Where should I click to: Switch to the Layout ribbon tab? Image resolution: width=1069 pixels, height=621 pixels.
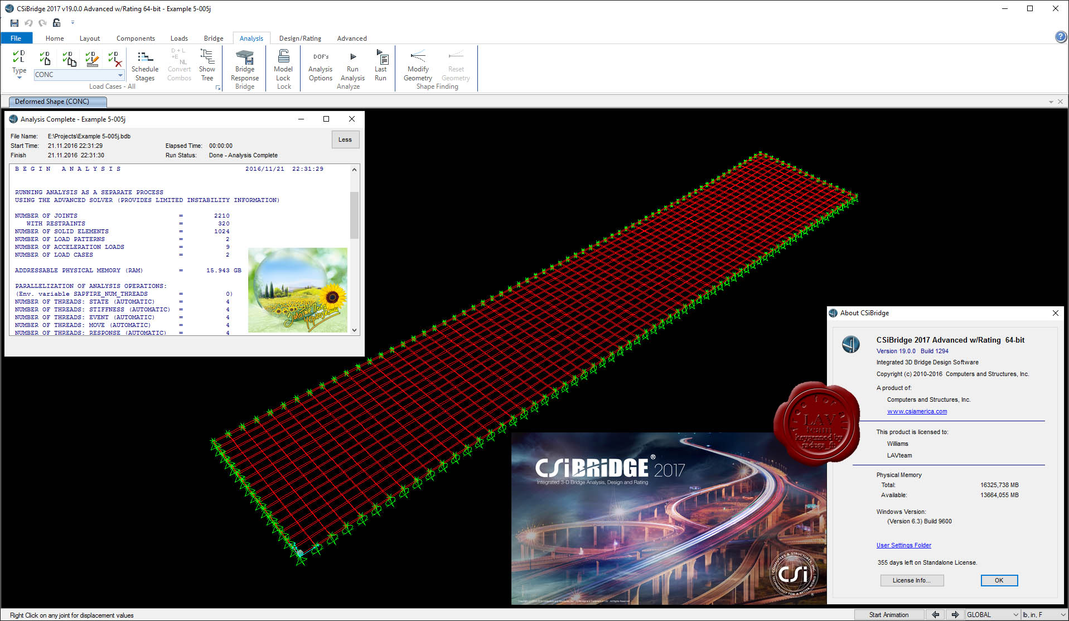pyautogui.click(x=90, y=38)
